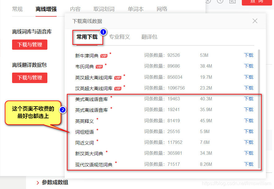Open the 单词本 settings tab
274x189 pixels.
[136, 9]
